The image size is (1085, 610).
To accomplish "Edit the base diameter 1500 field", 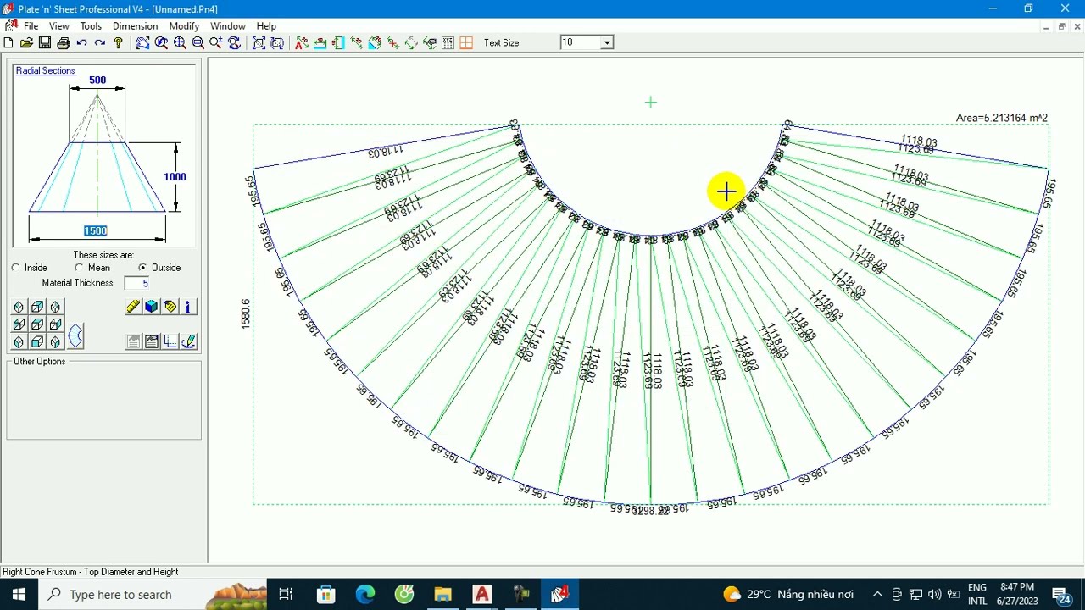I will pyautogui.click(x=96, y=230).
